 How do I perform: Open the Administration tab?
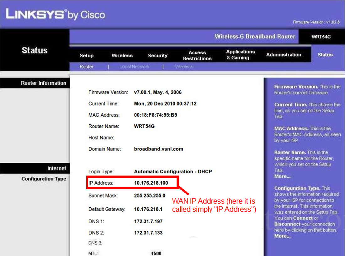pos(284,55)
